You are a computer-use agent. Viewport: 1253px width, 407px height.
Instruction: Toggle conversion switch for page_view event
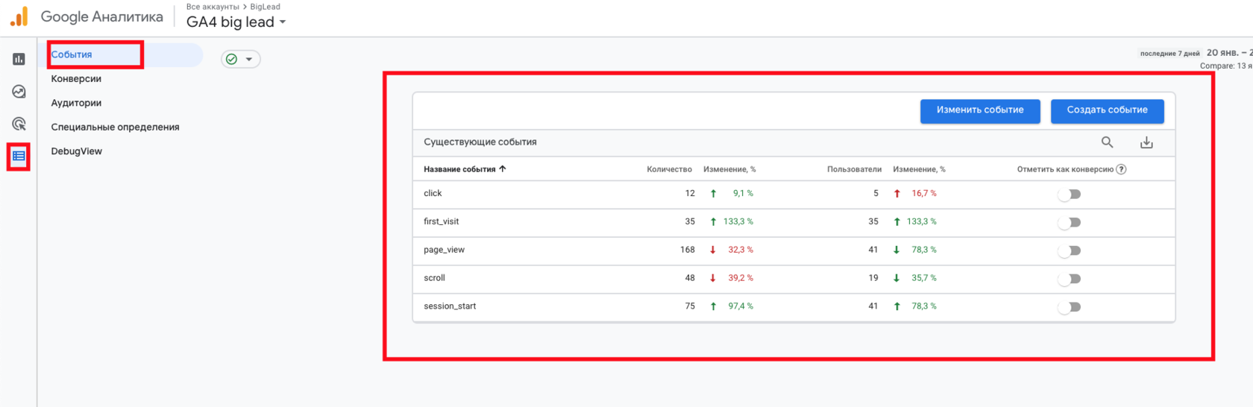click(1069, 250)
